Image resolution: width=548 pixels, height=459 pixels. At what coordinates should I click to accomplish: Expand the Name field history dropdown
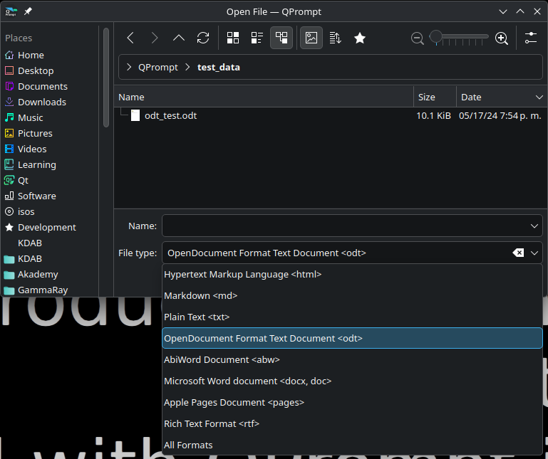[x=535, y=226]
